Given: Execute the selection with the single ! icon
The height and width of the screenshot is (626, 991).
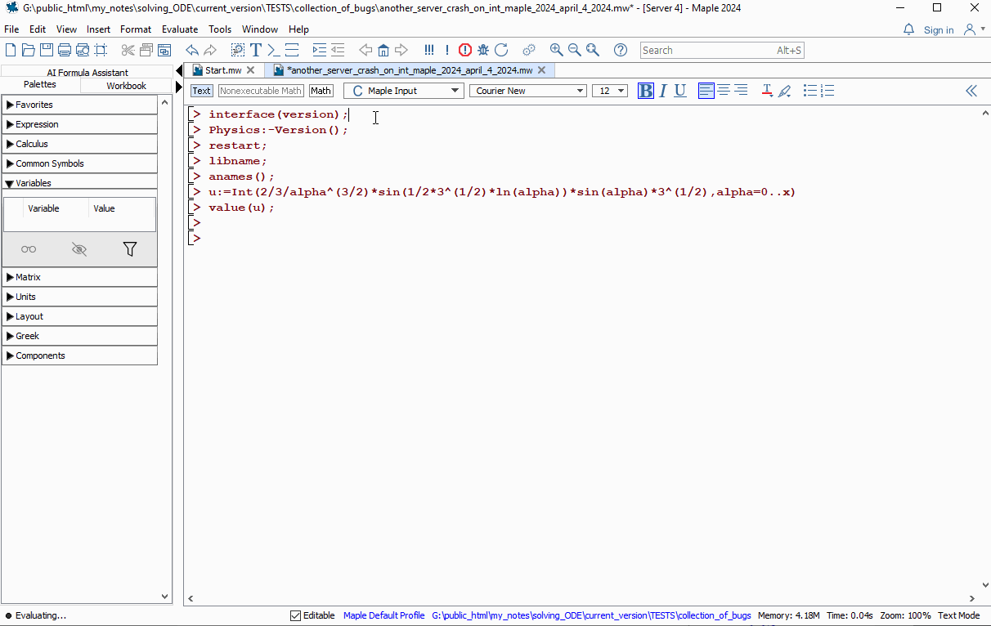Looking at the screenshot, I should click(x=447, y=50).
